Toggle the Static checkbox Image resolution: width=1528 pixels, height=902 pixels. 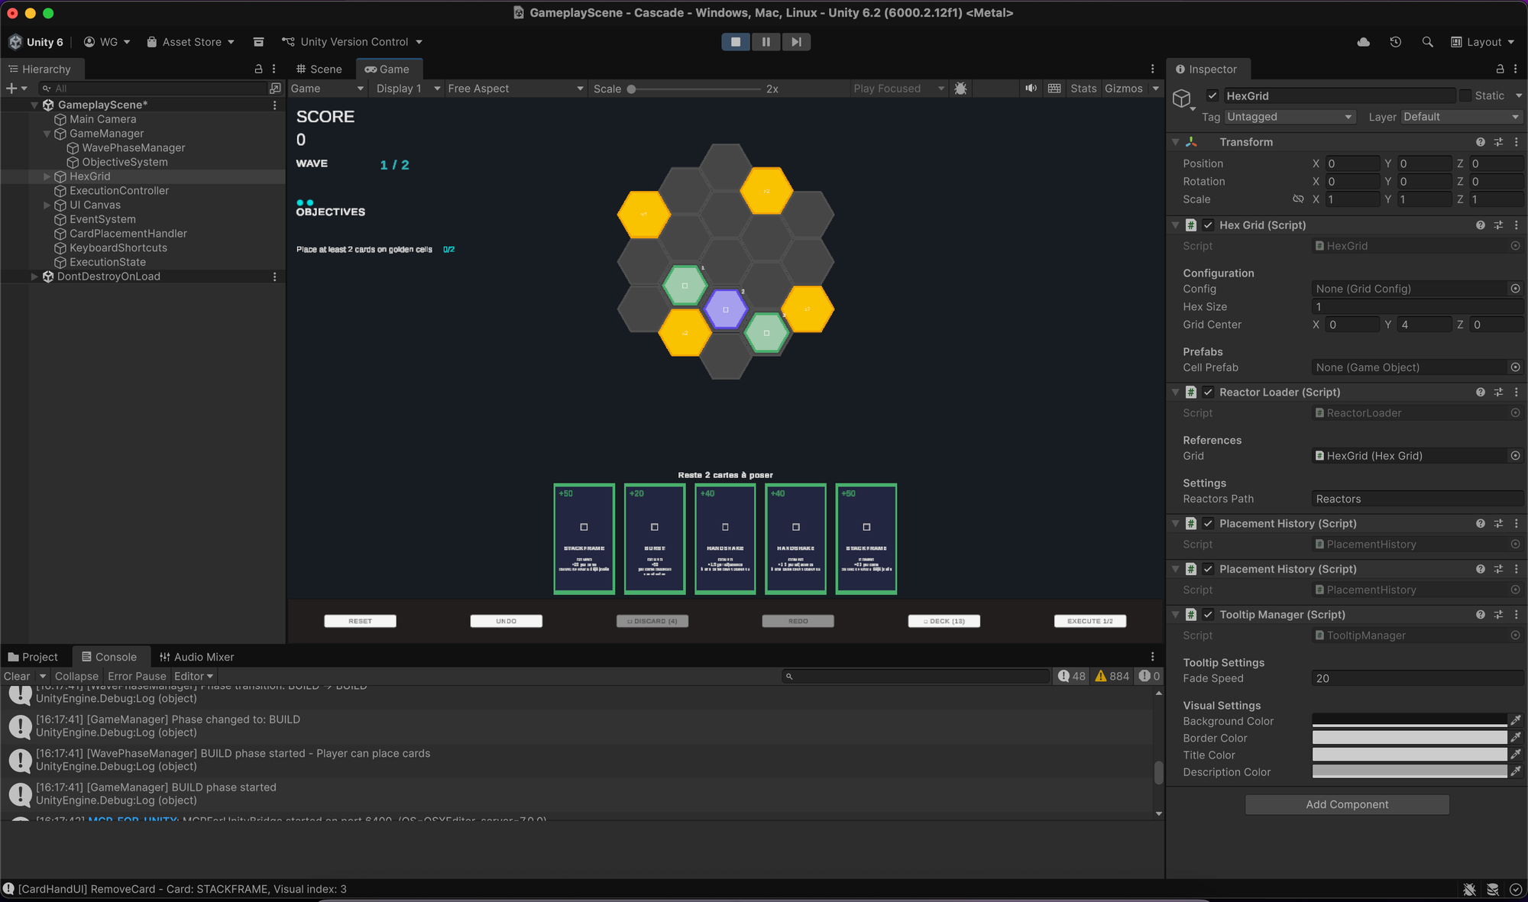[1465, 96]
